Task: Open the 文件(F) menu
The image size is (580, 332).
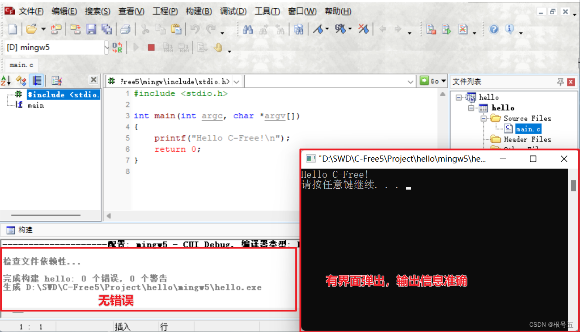Action: coord(31,11)
